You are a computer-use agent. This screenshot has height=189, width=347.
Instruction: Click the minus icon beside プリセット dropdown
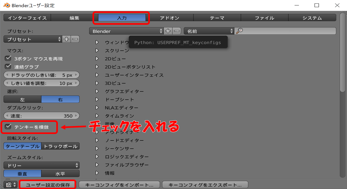tap(75, 39)
